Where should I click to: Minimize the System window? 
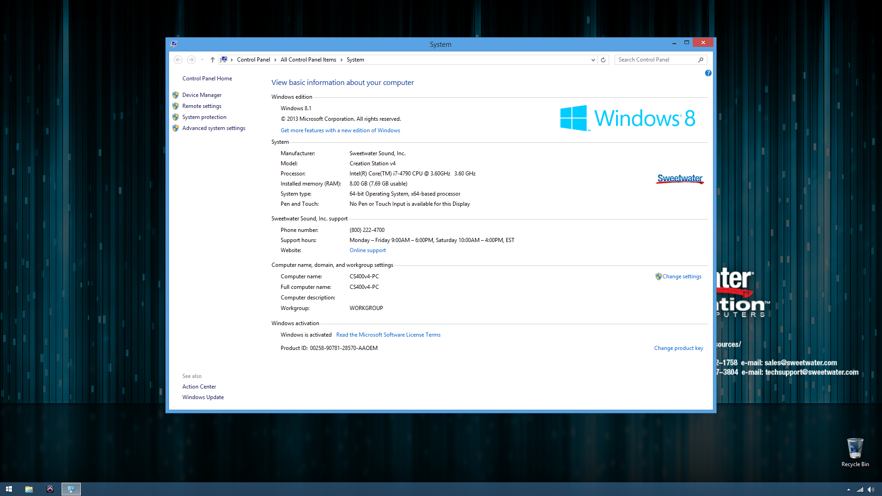674,43
